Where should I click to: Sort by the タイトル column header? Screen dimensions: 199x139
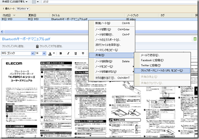point(87,15)
